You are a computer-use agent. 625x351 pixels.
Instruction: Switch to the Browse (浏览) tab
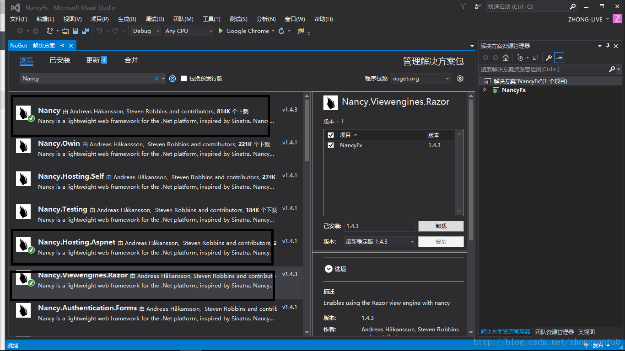click(x=27, y=60)
